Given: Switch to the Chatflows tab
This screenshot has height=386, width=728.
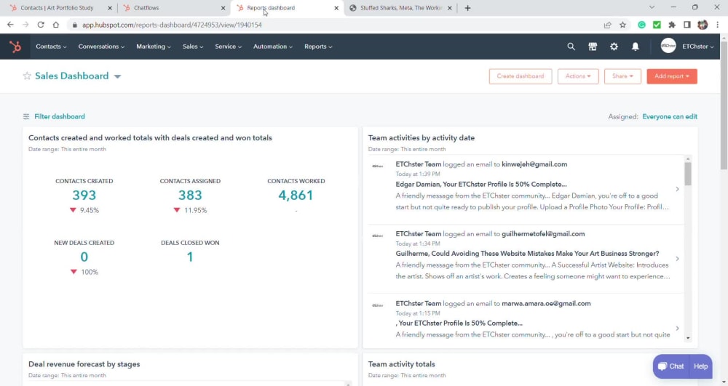Looking at the screenshot, I should (x=175, y=8).
